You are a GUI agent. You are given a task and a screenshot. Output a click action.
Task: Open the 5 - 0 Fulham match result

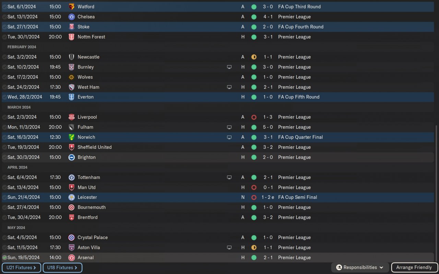pyautogui.click(x=268, y=127)
